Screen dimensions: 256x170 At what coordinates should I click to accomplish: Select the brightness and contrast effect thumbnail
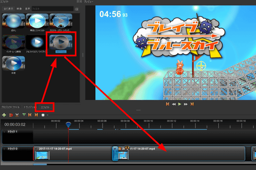(37, 21)
